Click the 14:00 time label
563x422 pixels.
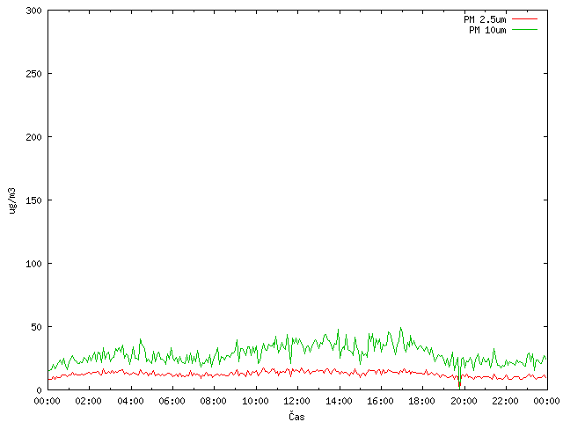click(x=339, y=401)
